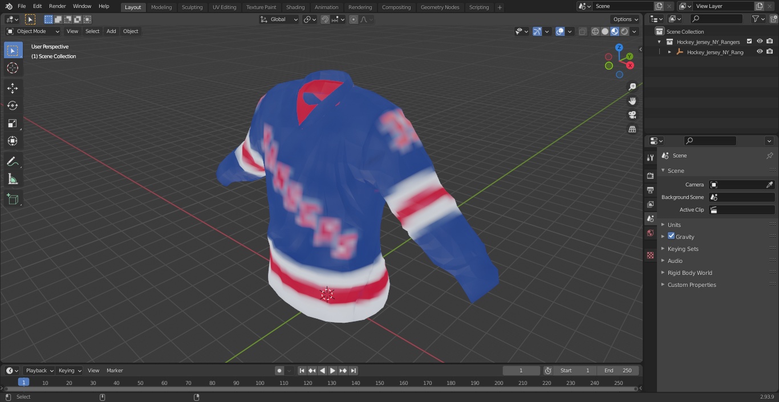Switch to the Shading workspace tab
This screenshot has width=779, height=402.
(x=295, y=7)
